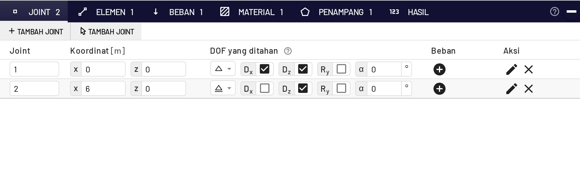Minimize the panel with the dash icon
Image resolution: width=580 pixels, height=181 pixels.
[571, 11]
